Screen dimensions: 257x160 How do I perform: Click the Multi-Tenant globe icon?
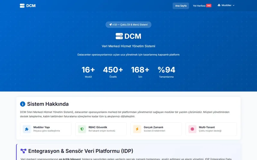click(x=192, y=129)
